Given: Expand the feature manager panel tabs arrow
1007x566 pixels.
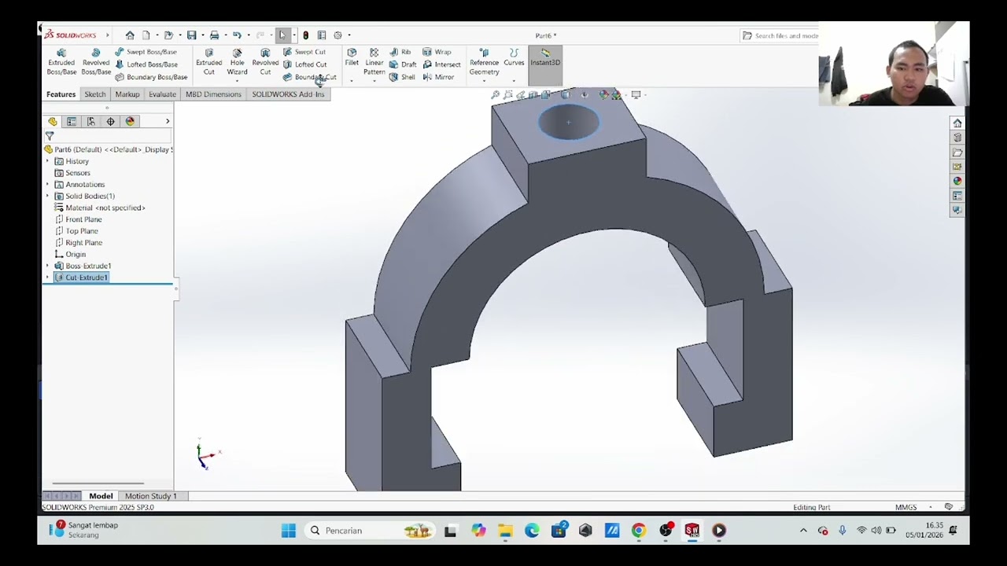Looking at the screenshot, I should pos(167,122).
